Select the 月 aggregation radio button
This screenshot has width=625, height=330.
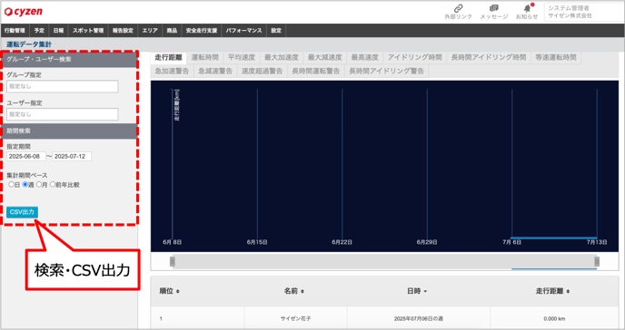click(39, 184)
